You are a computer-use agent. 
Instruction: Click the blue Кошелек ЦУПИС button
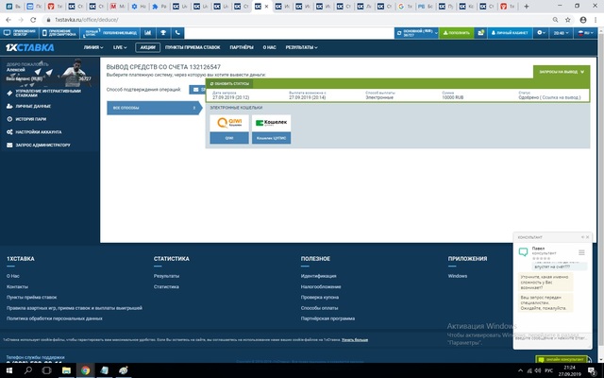(x=271, y=138)
